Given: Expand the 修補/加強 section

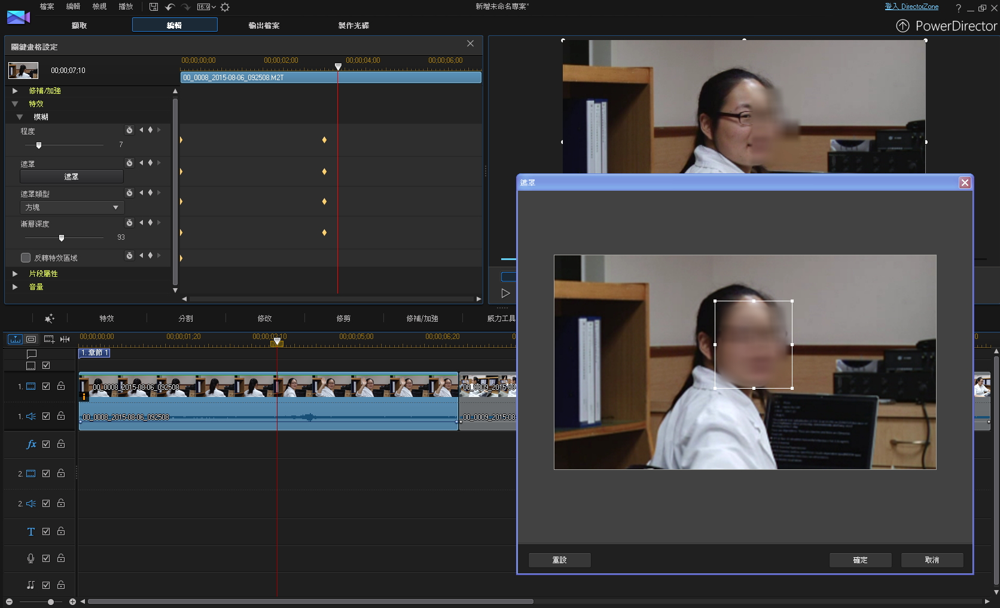Looking at the screenshot, I should (15, 91).
